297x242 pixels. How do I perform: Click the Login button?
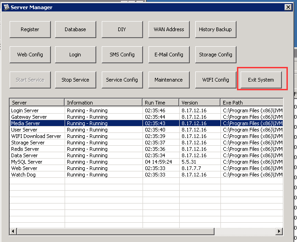point(75,55)
